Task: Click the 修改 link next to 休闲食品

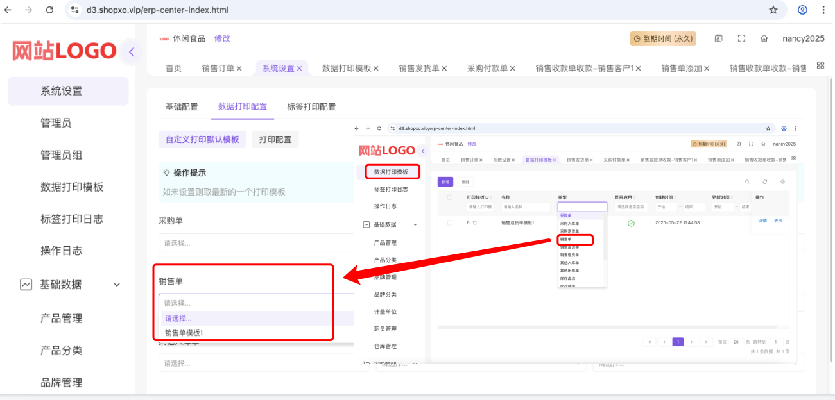Action: click(222, 38)
